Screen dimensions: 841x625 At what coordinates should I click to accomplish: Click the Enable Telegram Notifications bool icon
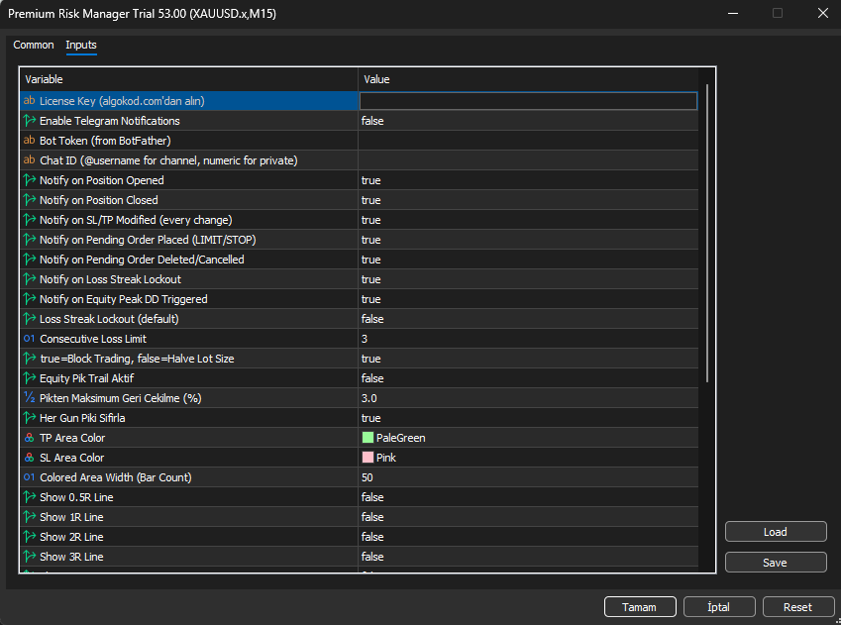pyautogui.click(x=30, y=121)
